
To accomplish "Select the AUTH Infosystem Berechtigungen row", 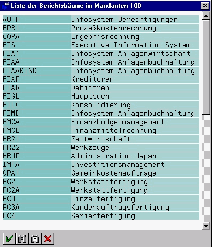I will click(101, 20).
